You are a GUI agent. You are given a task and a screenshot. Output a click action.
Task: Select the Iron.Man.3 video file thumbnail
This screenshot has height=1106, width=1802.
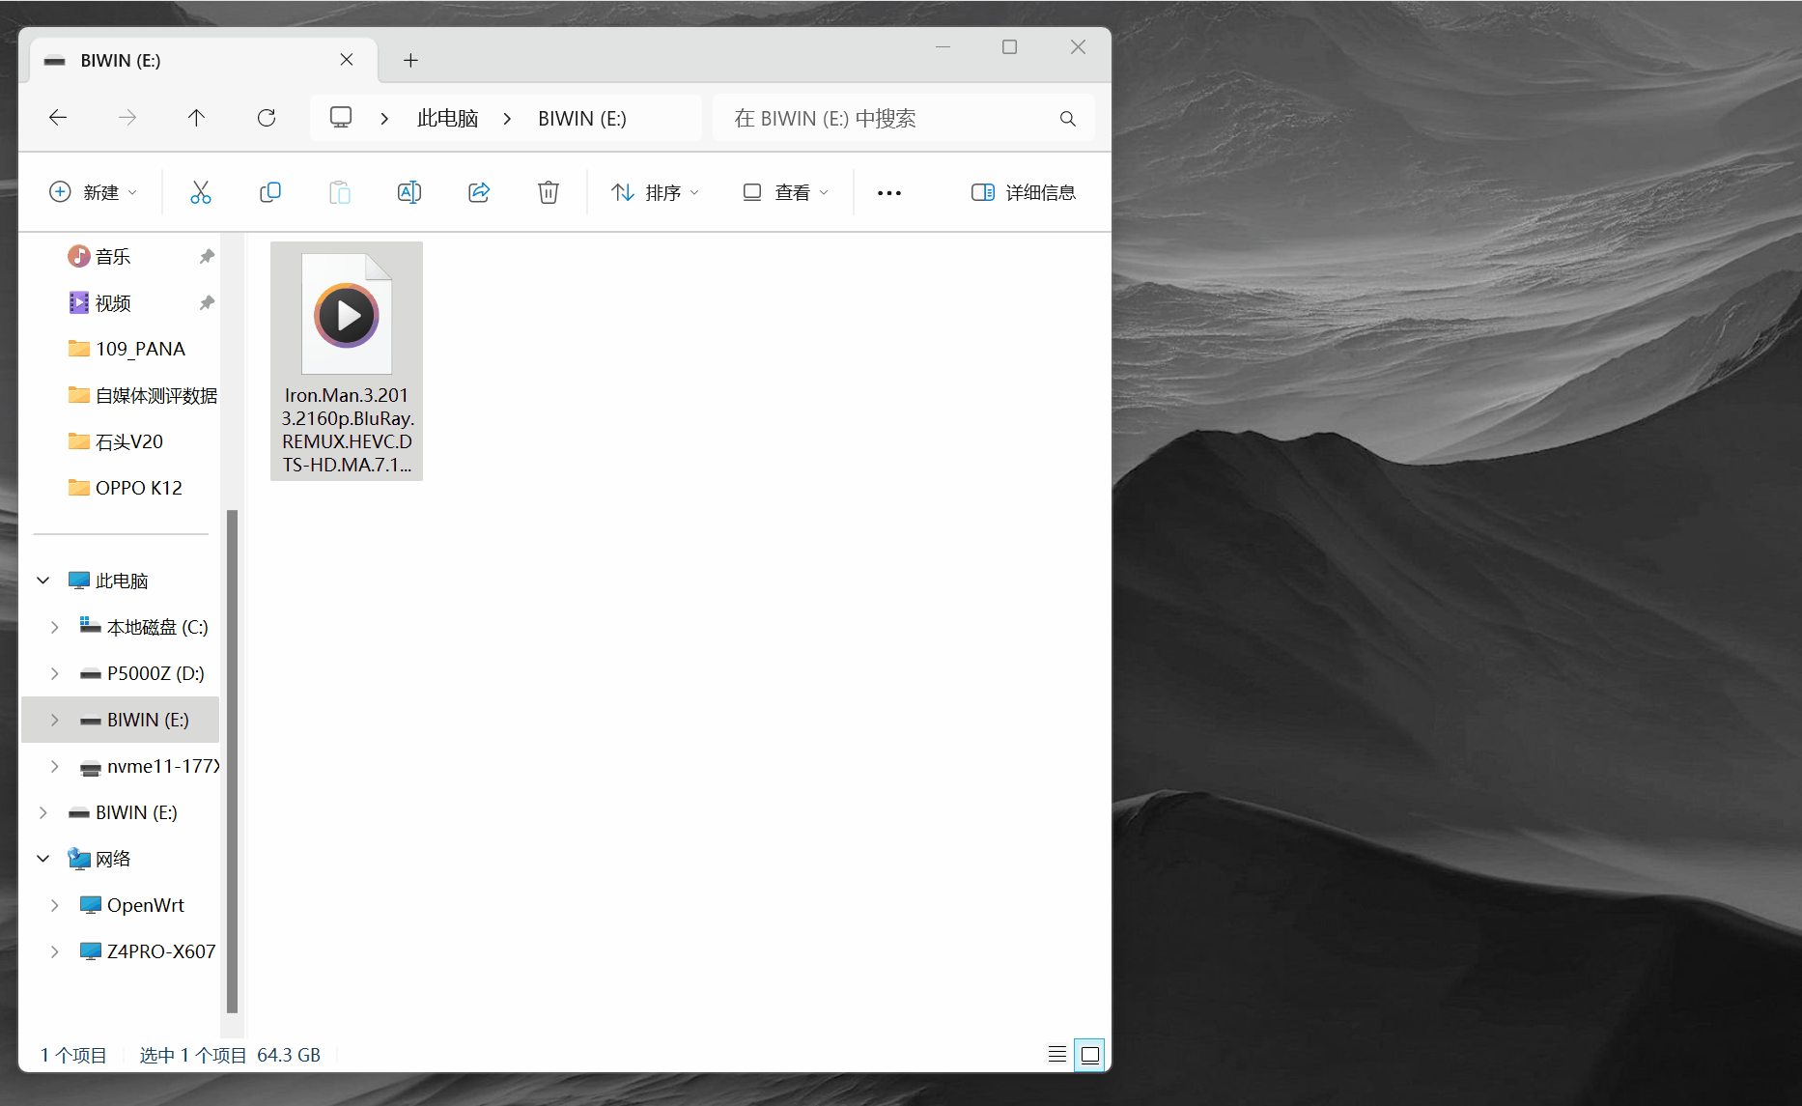pyautogui.click(x=347, y=314)
